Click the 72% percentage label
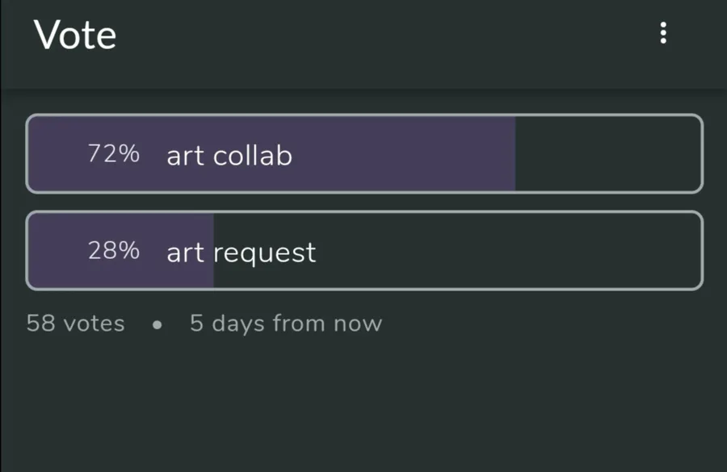 click(114, 153)
